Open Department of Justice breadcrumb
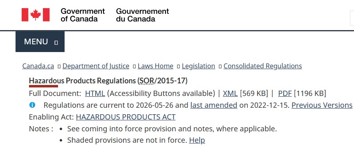This screenshot has width=354, height=148. point(96,66)
